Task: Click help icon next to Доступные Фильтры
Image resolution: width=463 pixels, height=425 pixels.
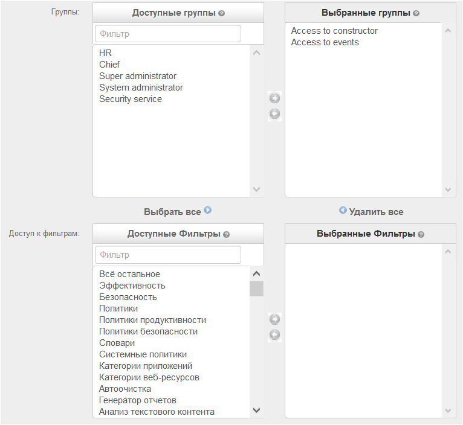Action: click(227, 234)
